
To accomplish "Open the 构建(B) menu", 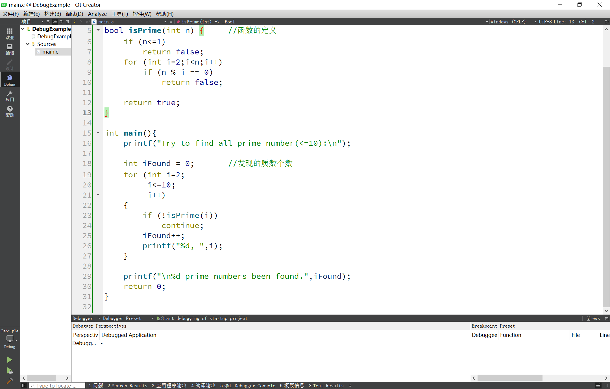I will pos(53,14).
